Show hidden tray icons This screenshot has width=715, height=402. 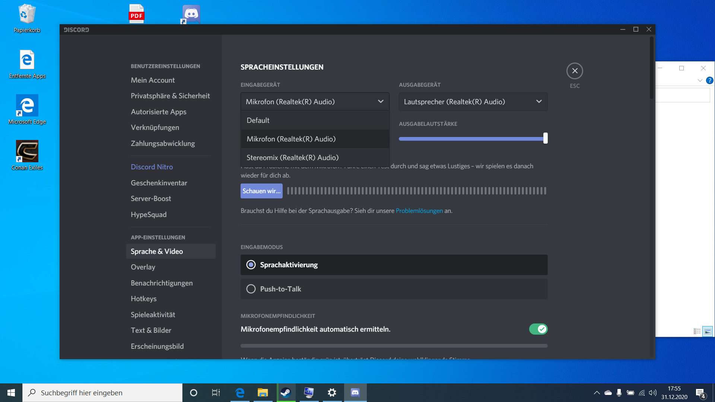[x=597, y=393]
